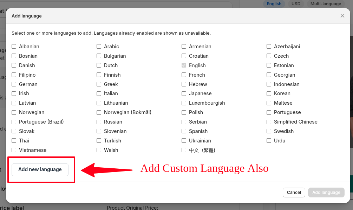This screenshot has height=210, width=353.
Task: Select Lithuanian language
Action: click(x=99, y=103)
